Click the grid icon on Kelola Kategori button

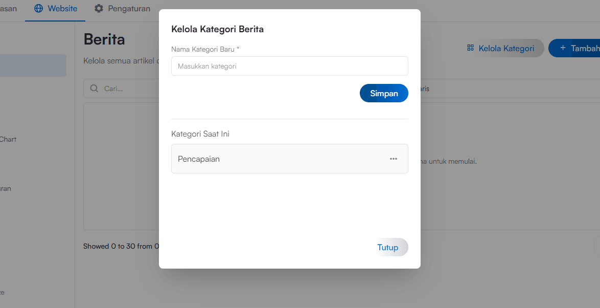tap(470, 48)
